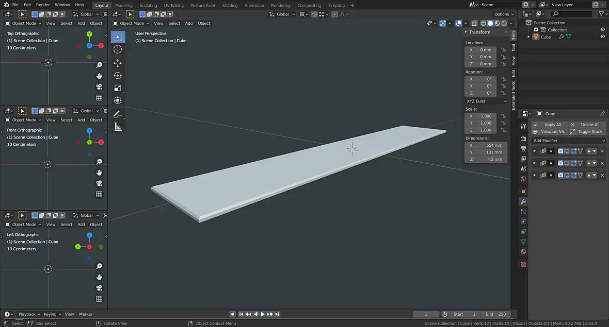Select the Cursor tool in main viewport

(x=118, y=49)
